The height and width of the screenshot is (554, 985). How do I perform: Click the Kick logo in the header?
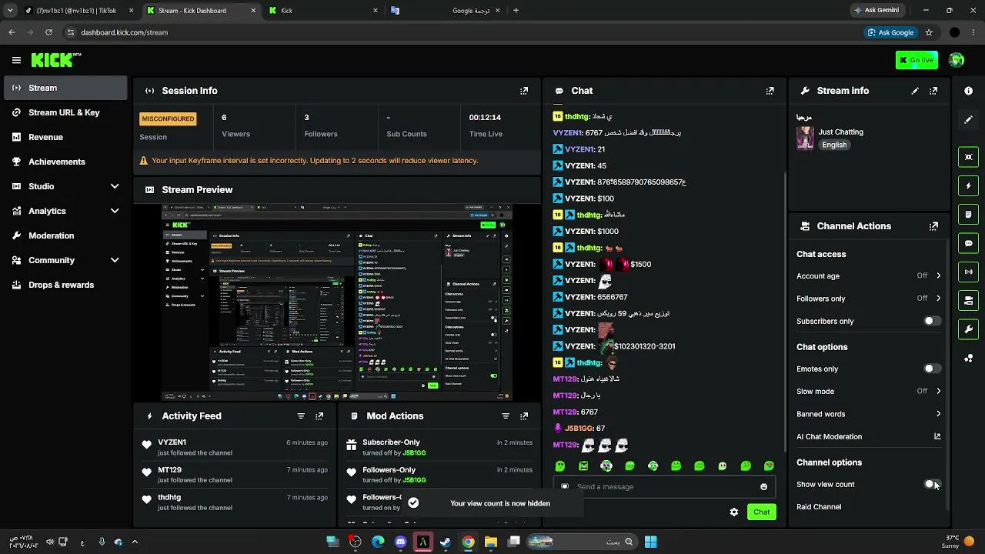pos(56,60)
